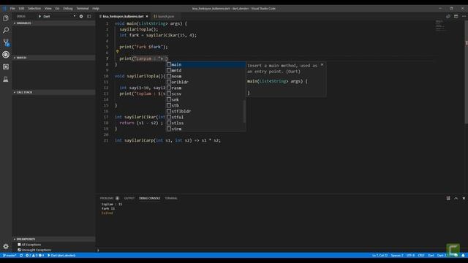This screenshot has height=263, width=468.
Task: Select the 'strm' suggestion
Action: click(205, 129)
